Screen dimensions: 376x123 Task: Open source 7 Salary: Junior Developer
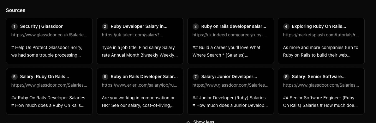pos(230,91)
